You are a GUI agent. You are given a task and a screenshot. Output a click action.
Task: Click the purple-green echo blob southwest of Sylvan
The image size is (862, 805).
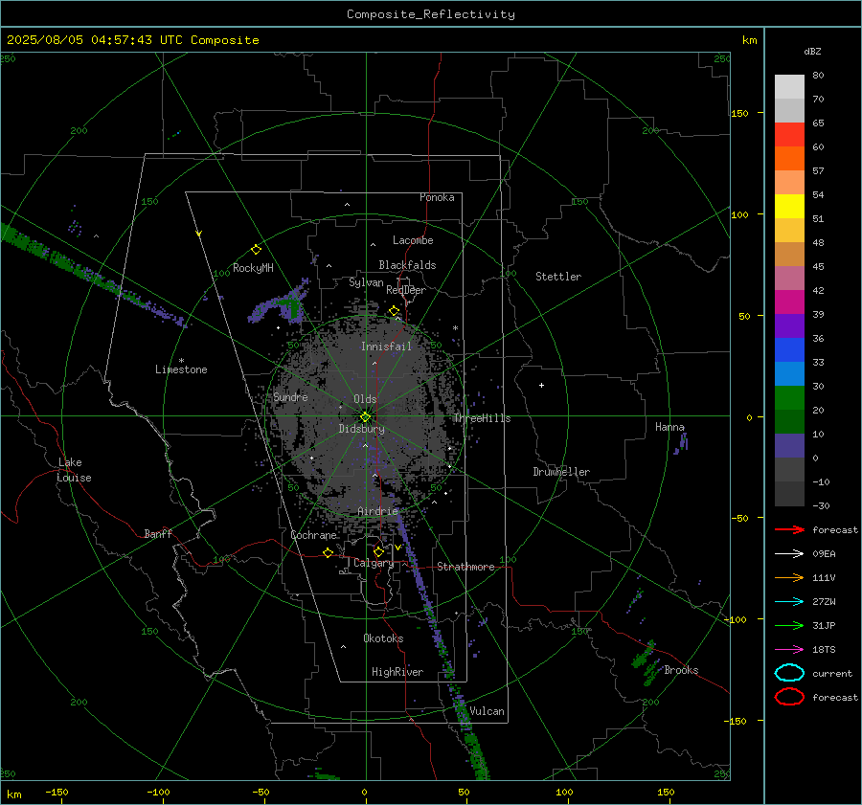281,303
